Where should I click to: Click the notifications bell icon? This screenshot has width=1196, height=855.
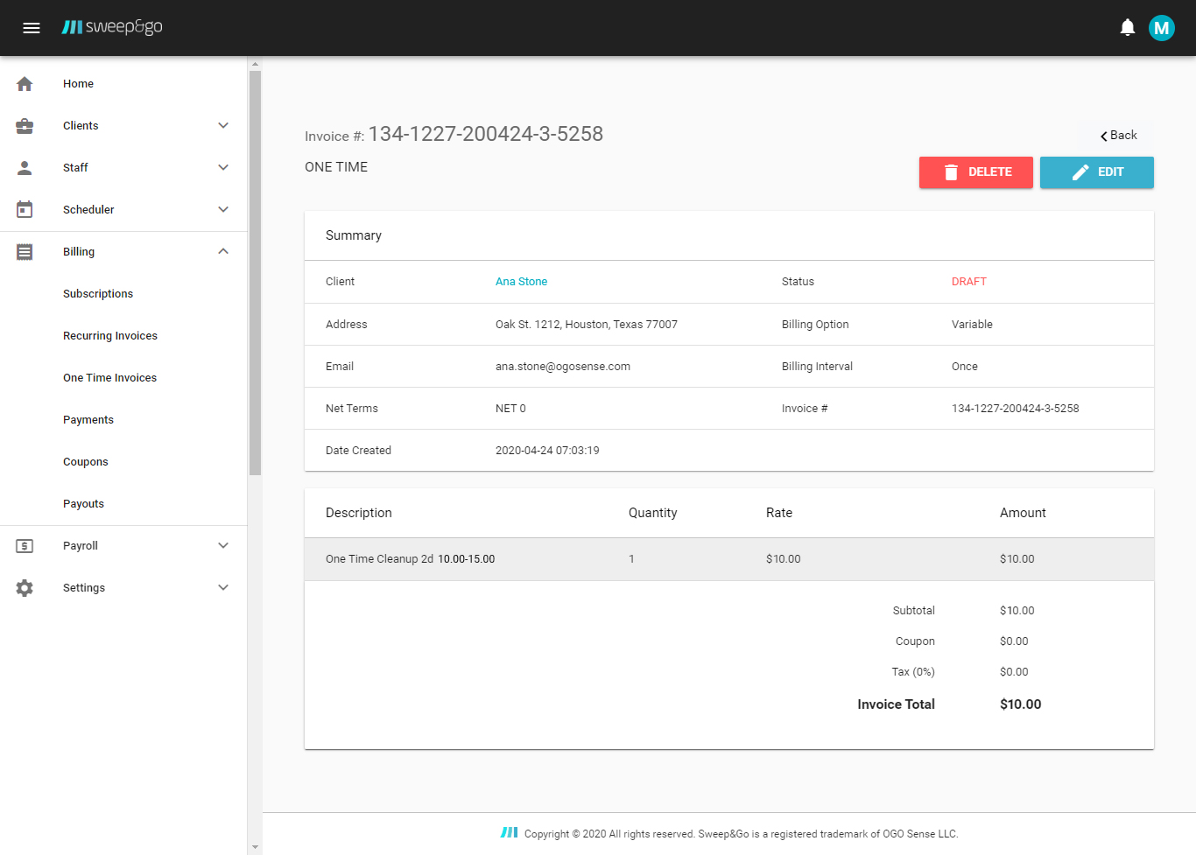pos(1127,28)
